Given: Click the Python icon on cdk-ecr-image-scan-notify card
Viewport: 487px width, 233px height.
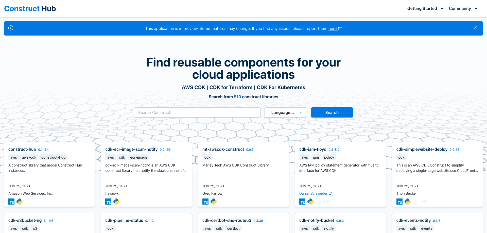Looking at the screenshot, I should [116, 202].
